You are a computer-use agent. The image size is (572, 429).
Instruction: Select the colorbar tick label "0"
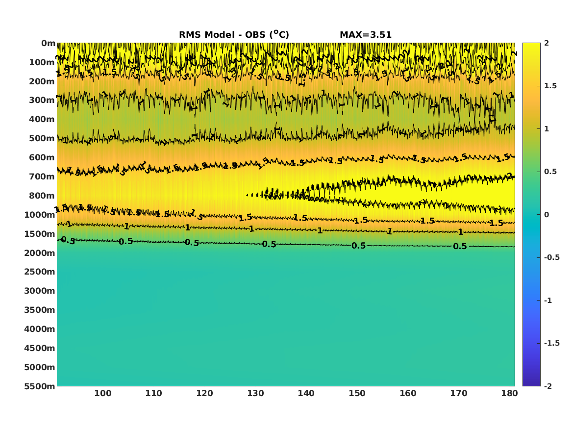point(547,215)
